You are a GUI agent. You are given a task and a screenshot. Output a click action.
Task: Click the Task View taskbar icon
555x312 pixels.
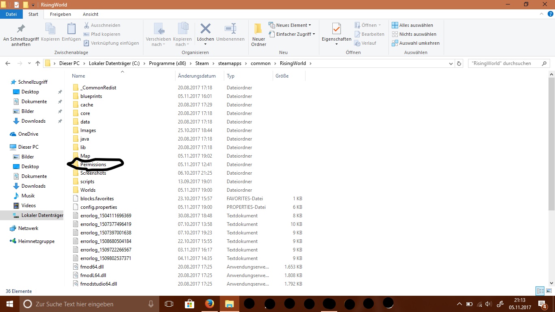[169, 304]
